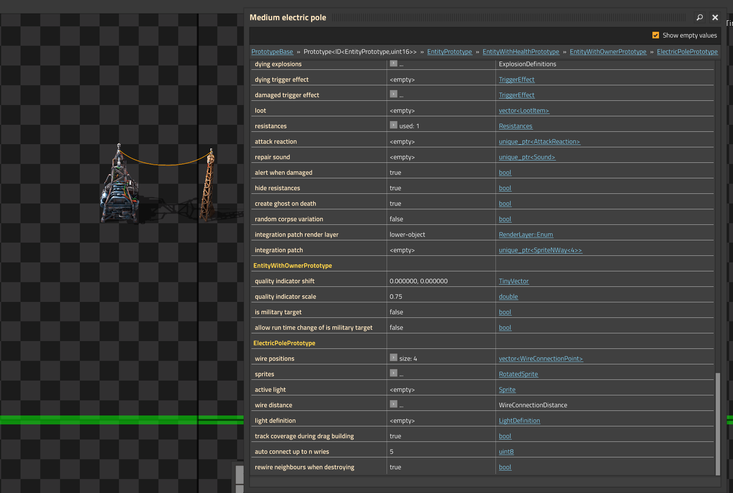
Task: Open TriggerEffect type for damaged trigger effect
Action: point(516,95)
